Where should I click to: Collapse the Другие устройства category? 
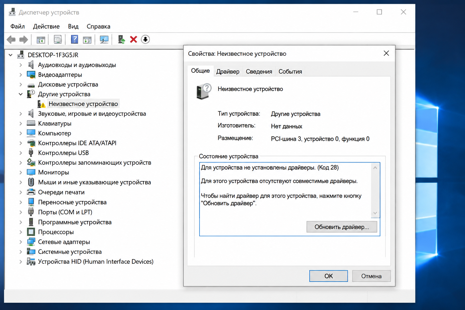(x=21, y=94)
